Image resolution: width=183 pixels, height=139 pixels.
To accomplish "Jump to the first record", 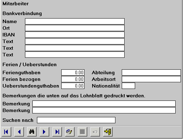I will point(6,132).
